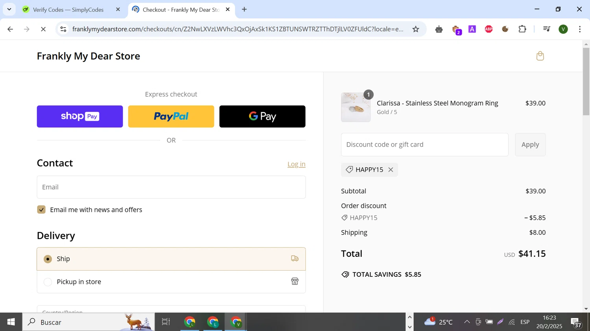590x331 pixels.
Task: Switch to Verify Codes — SimplyCodes tab
Action: (68, 9)
